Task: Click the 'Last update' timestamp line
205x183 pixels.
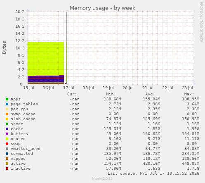Action: coord(153,173)
